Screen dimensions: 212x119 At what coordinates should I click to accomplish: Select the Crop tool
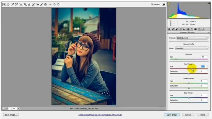pos(25,4)
